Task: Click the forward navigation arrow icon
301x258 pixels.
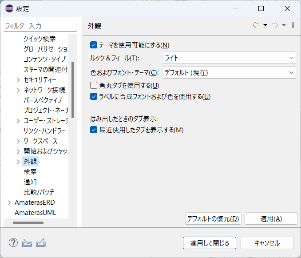Action: click(x=275, y=25)
